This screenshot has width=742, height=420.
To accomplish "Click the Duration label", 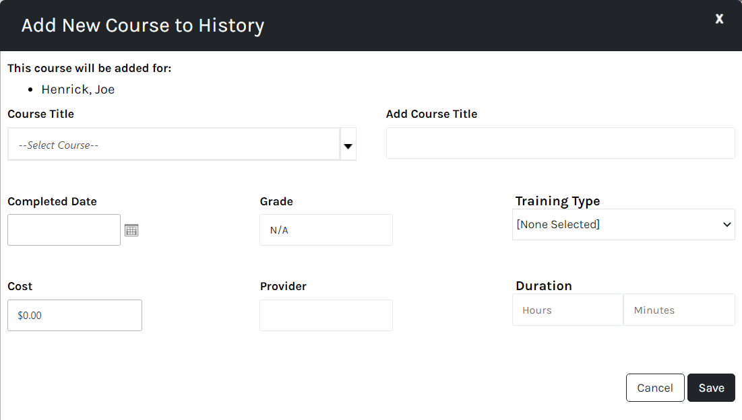I will (544, 285).
